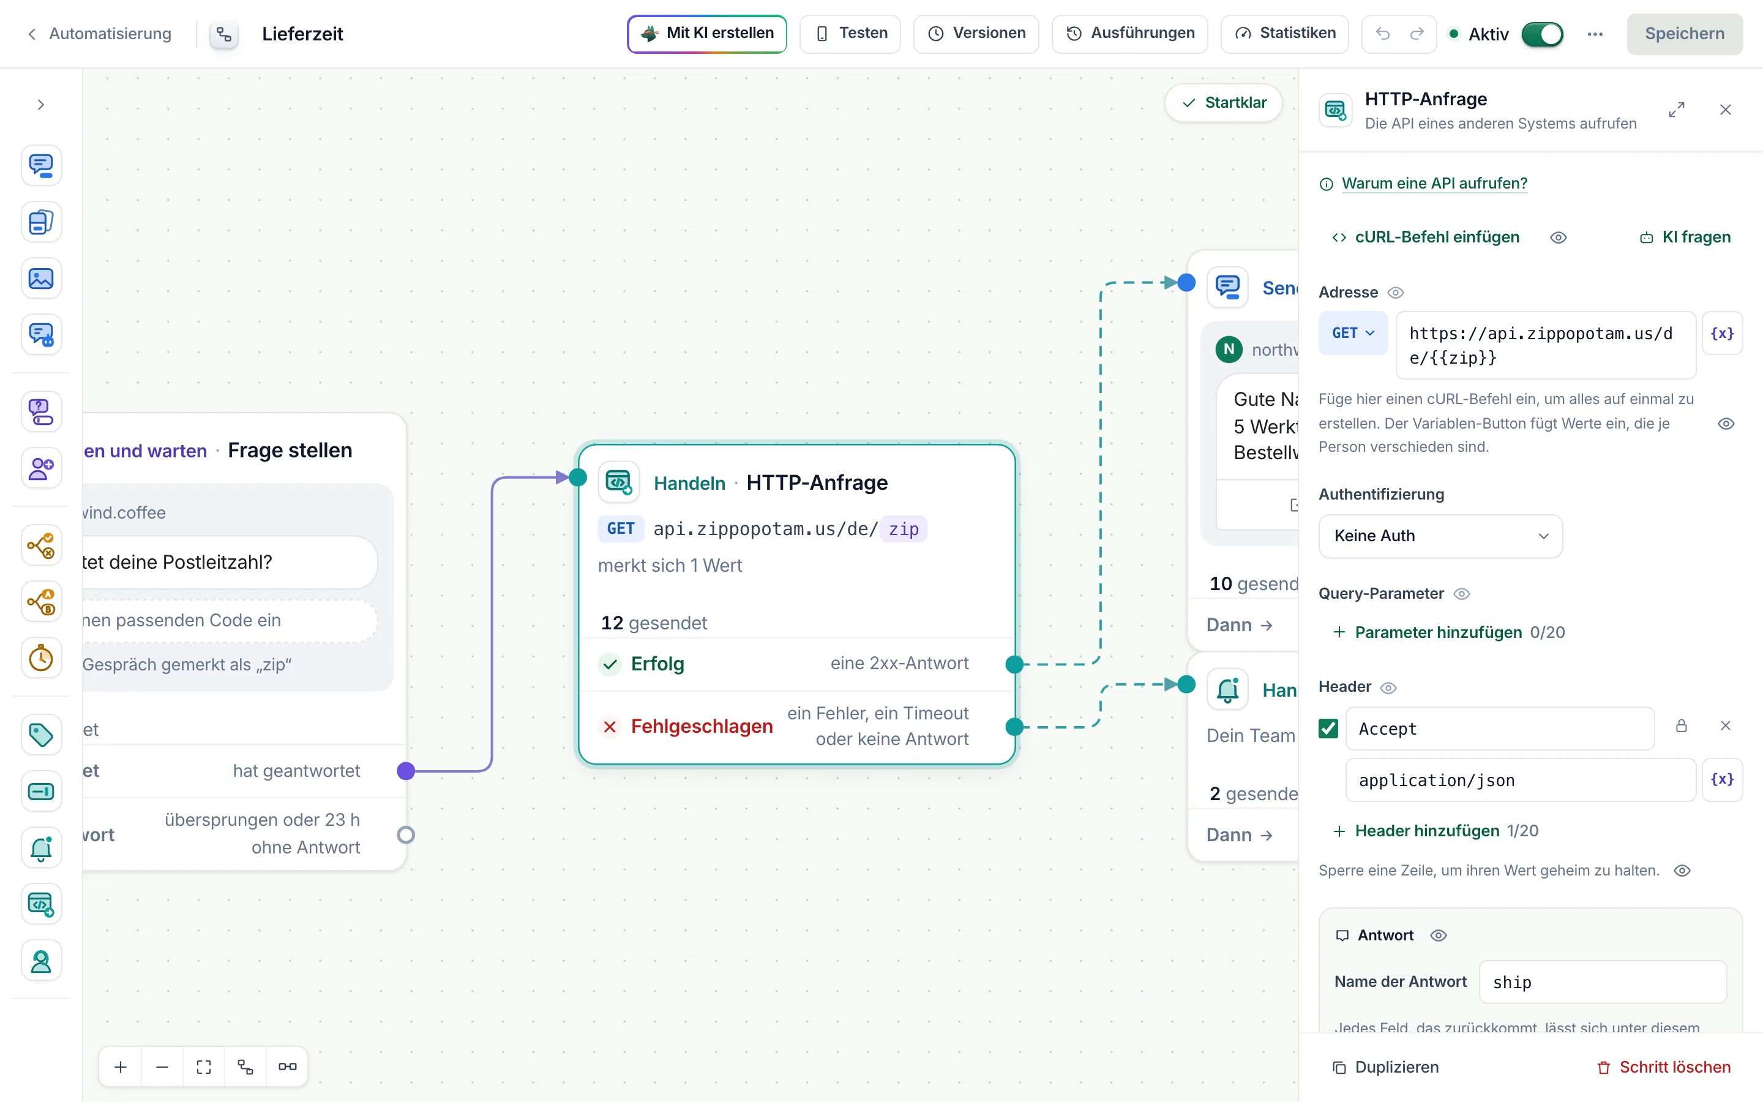Toggle the eye icon beside Adresse
The height and width of the screenshot is (1102, 1763).
pyautogui.click(x=1395, y=292)
